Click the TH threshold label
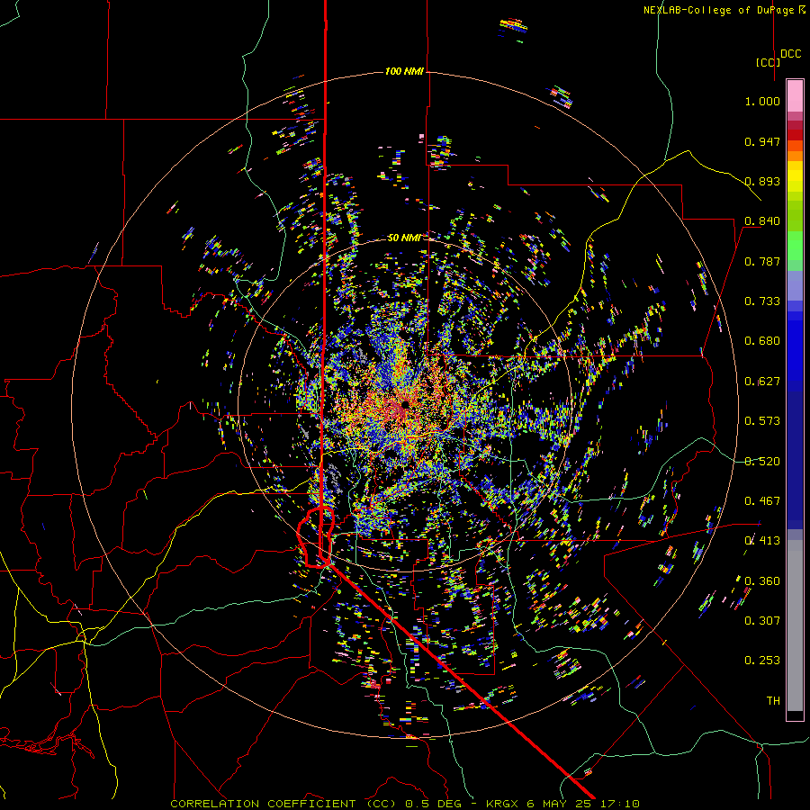 pos(773,701)
